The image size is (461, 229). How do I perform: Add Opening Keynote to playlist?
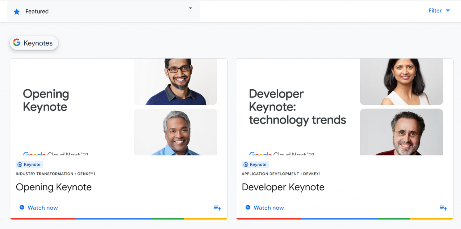217,208
